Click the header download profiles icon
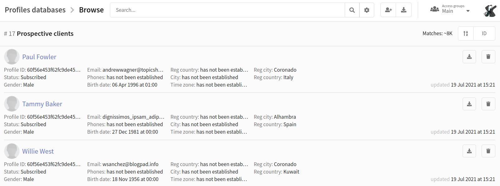Image resolution: width=500 pixels, height=186 pixels. click(x=404, y=10)
